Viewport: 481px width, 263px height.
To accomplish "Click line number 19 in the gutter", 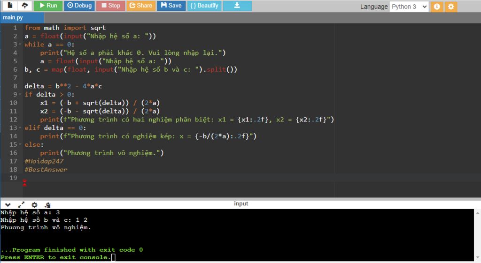I will pos(13,178).
